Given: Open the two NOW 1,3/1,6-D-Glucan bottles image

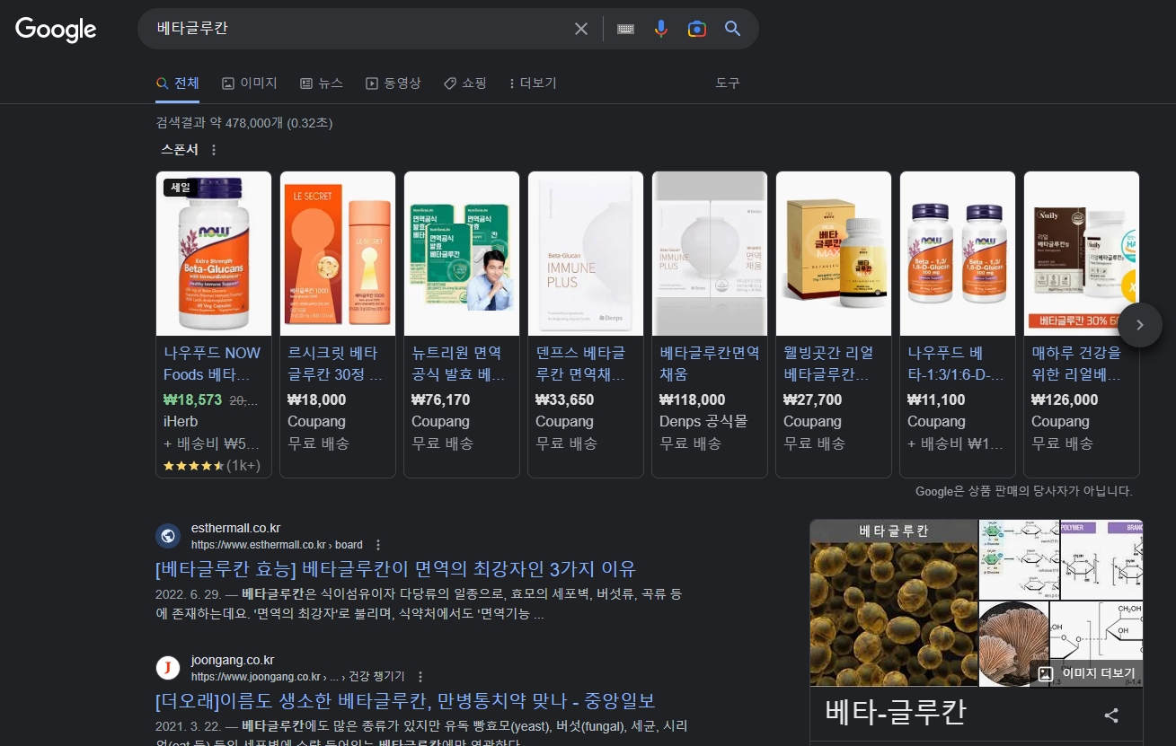Looking at the screenshot, I should click(958, 253).
